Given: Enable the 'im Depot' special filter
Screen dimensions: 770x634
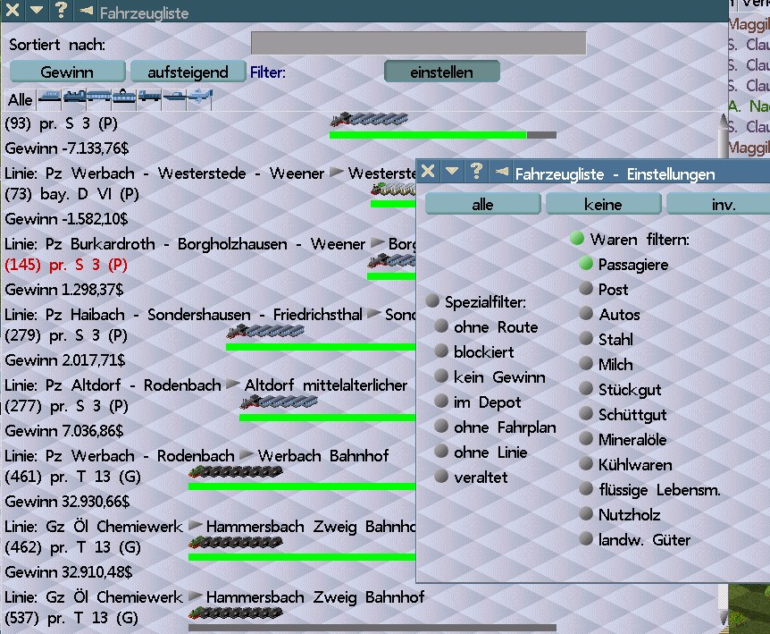Looking at the screenshot, I should [441, 402].
